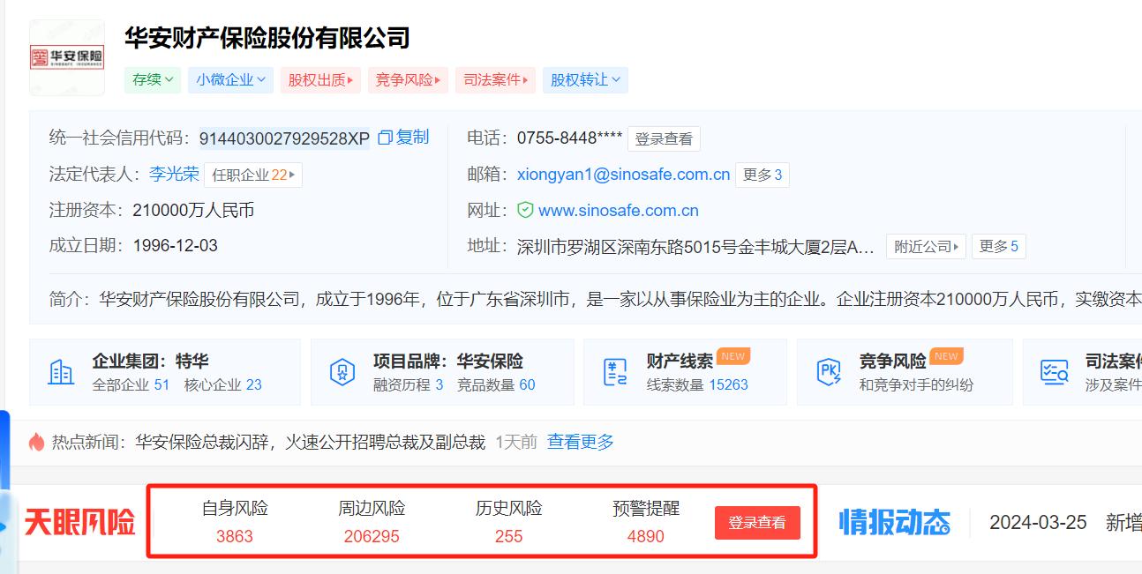
Task: Click the 司法案件 search list icon
Action: [1054, 372]
